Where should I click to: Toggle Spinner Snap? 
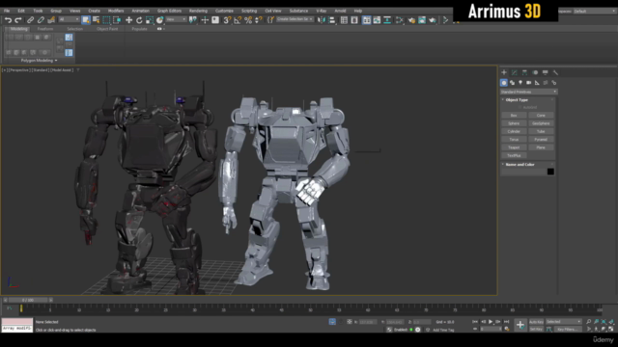point(259,20)
